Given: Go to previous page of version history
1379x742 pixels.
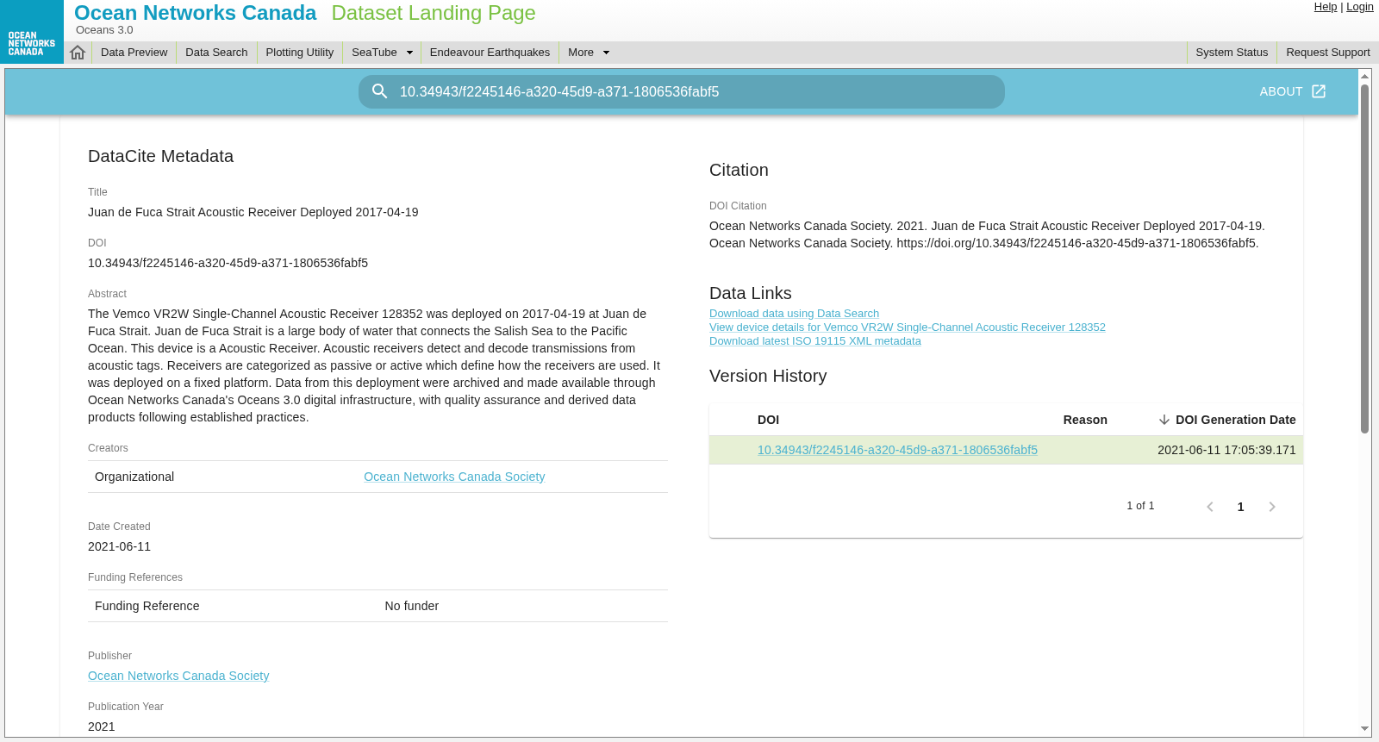Looking at the screenshot, I should pos(1210,507).
